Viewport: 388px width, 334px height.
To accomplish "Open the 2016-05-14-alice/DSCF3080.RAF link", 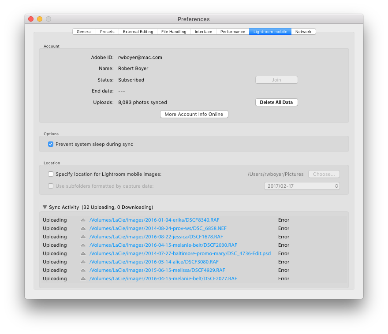I will 154,262.
